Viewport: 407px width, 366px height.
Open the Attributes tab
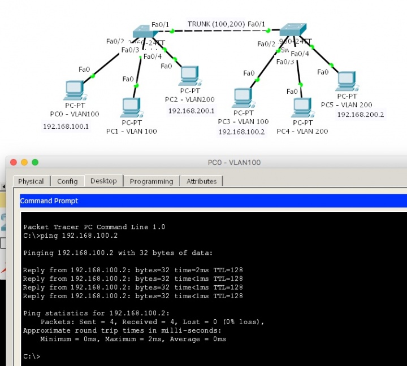point(202,181)
